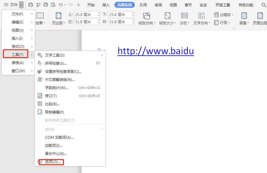This screenshot has width=267, height=173.
Task: Choose 备份中心(K) backup center entry
Action: 70,153
